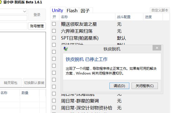
Task: Open the 精灵背包 panel
Action: (11, 83)
